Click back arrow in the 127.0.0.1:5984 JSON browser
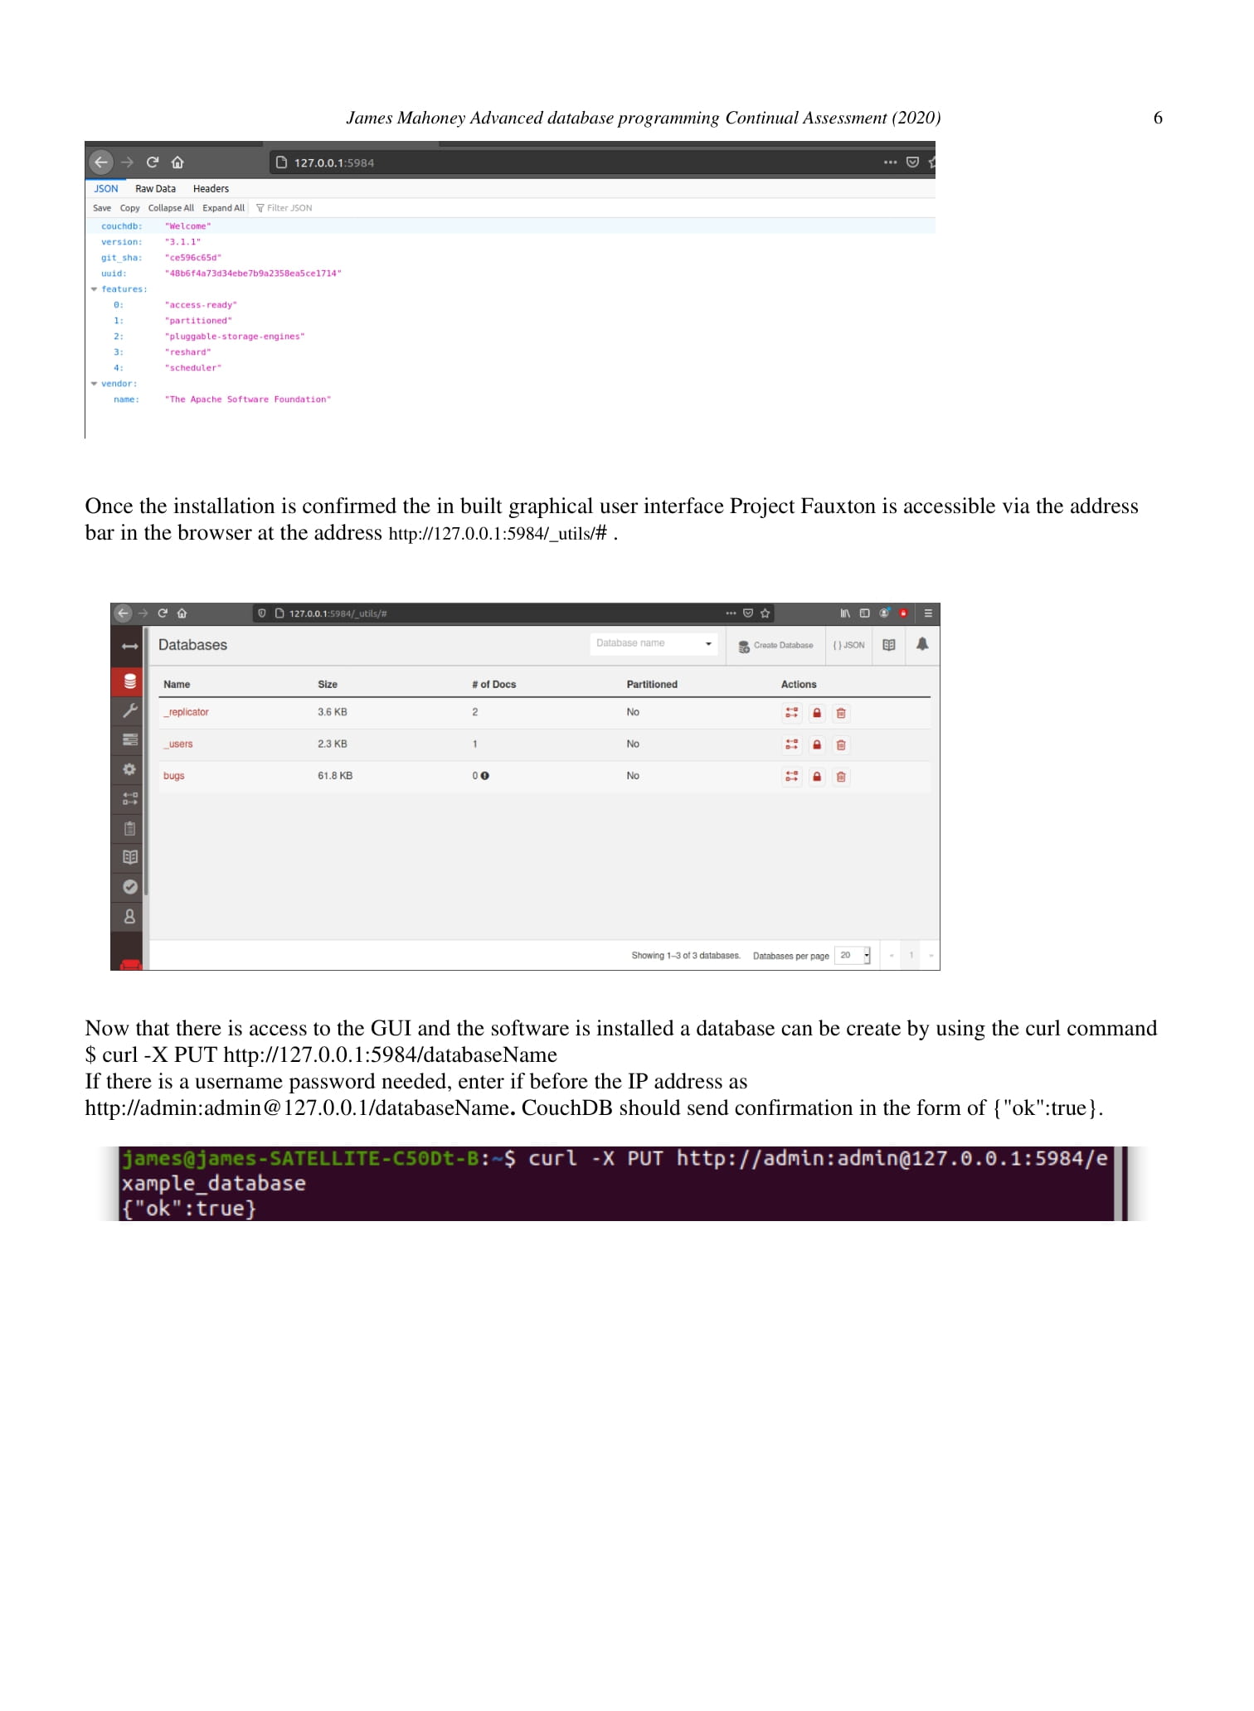1254x1711 pixels. (x=100, y=162)
